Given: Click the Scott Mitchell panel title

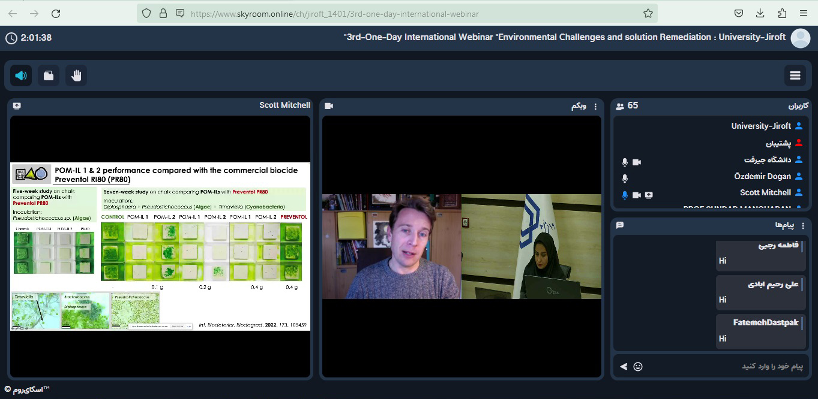Looking at the screenshot, I should pyautogui.click(x=284, y=105).
